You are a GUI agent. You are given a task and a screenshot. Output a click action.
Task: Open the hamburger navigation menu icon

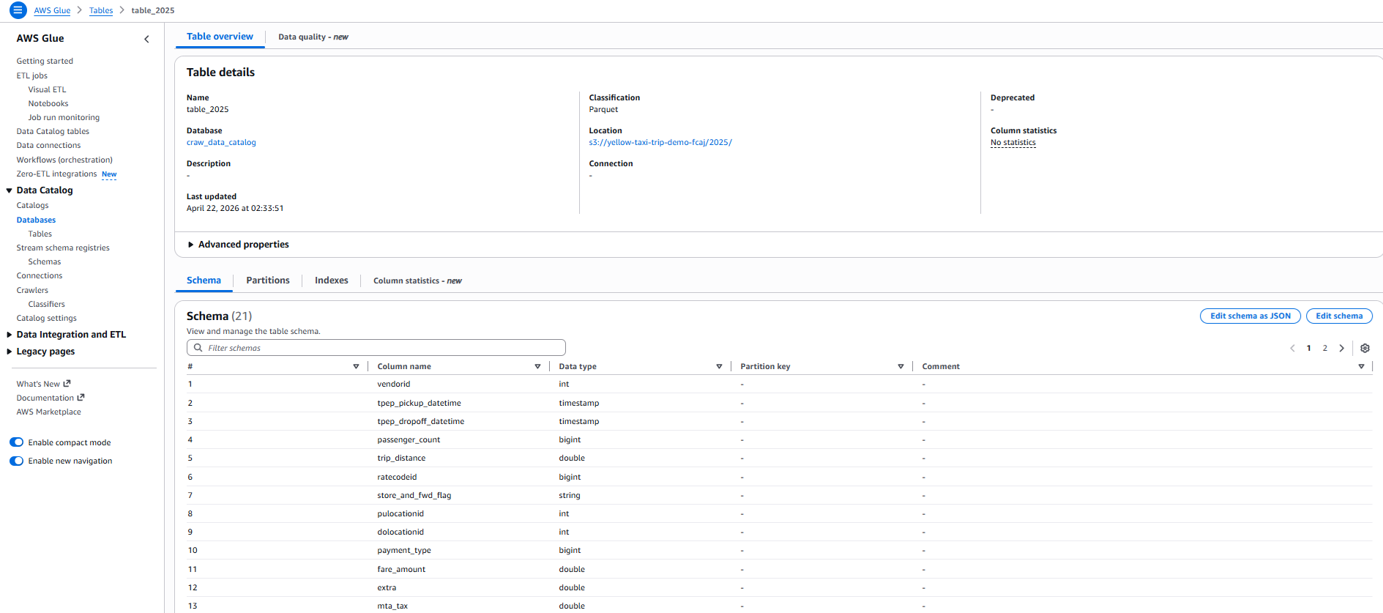click(18, 10)
